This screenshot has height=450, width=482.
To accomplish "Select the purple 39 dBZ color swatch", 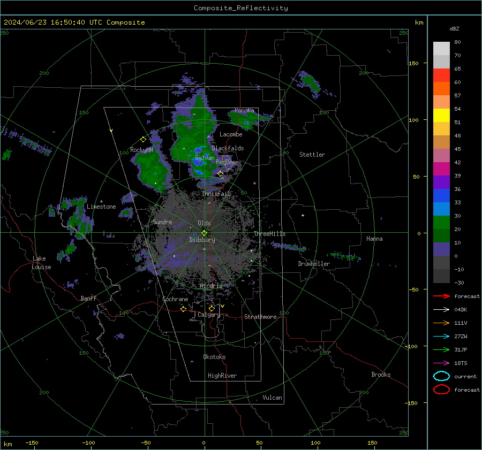I will [x=441, y=182].
